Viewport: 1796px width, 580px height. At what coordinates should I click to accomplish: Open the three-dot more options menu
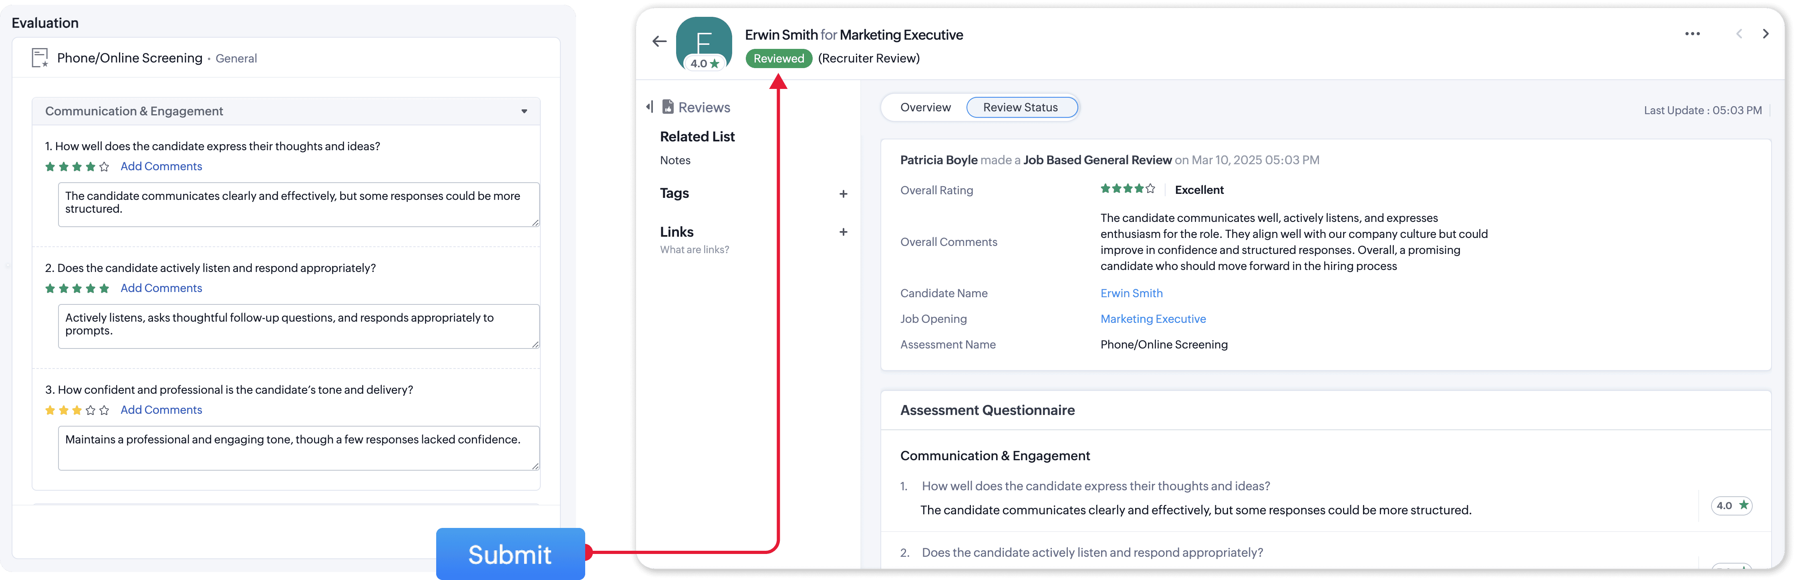pyautogui.click(x=1692, y=34)
